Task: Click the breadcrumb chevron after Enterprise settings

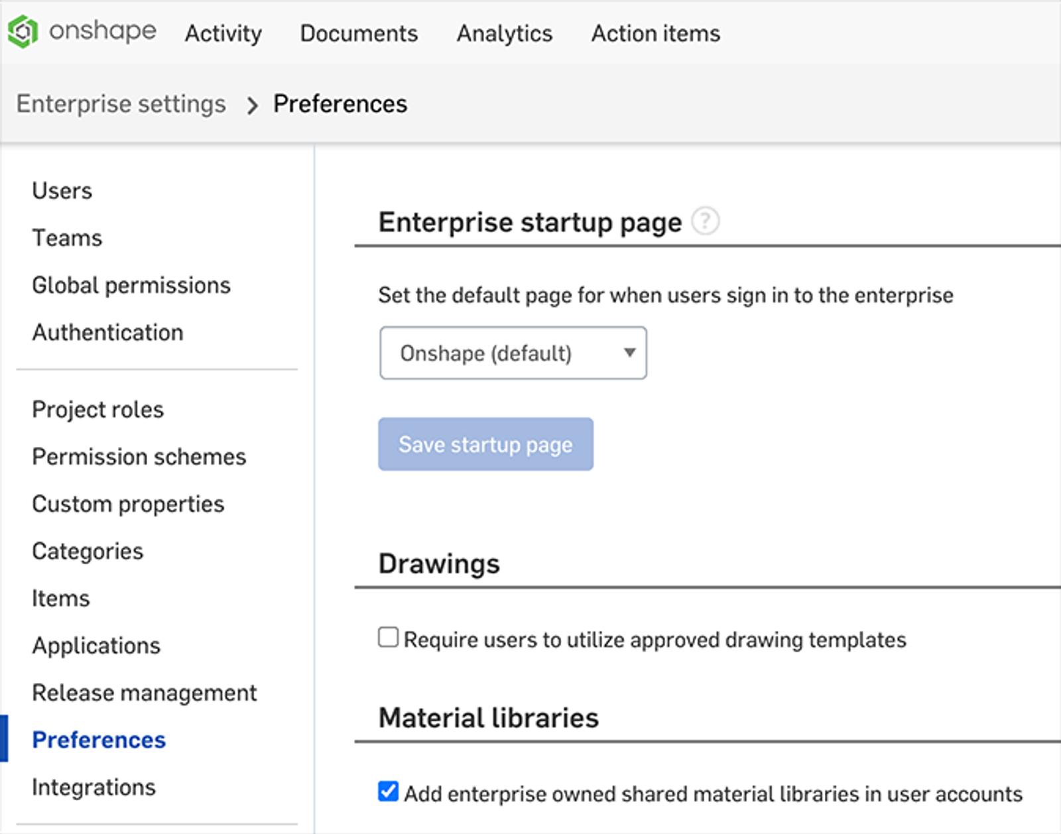Action: coord(251,105)
